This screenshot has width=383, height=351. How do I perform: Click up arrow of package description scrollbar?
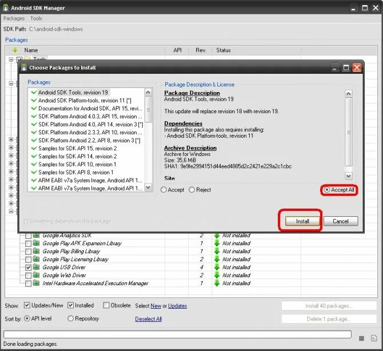click(x=348, y=94)
